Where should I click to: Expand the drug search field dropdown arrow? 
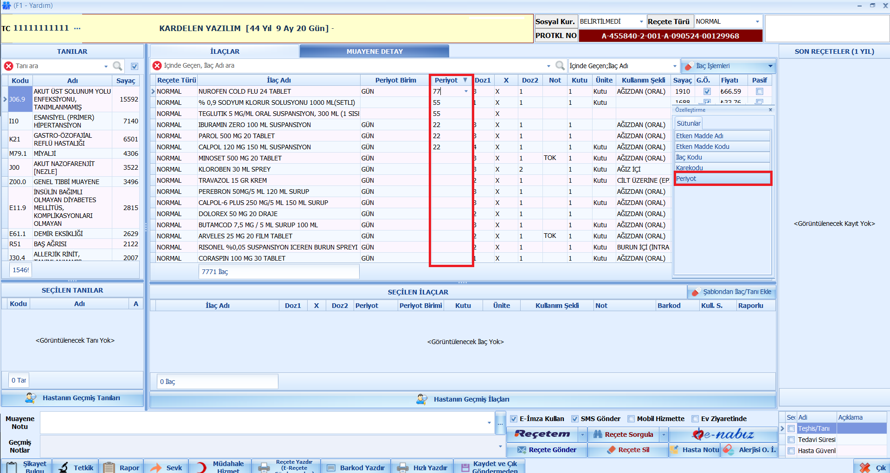pyautogui.click(x=548, y=66)
